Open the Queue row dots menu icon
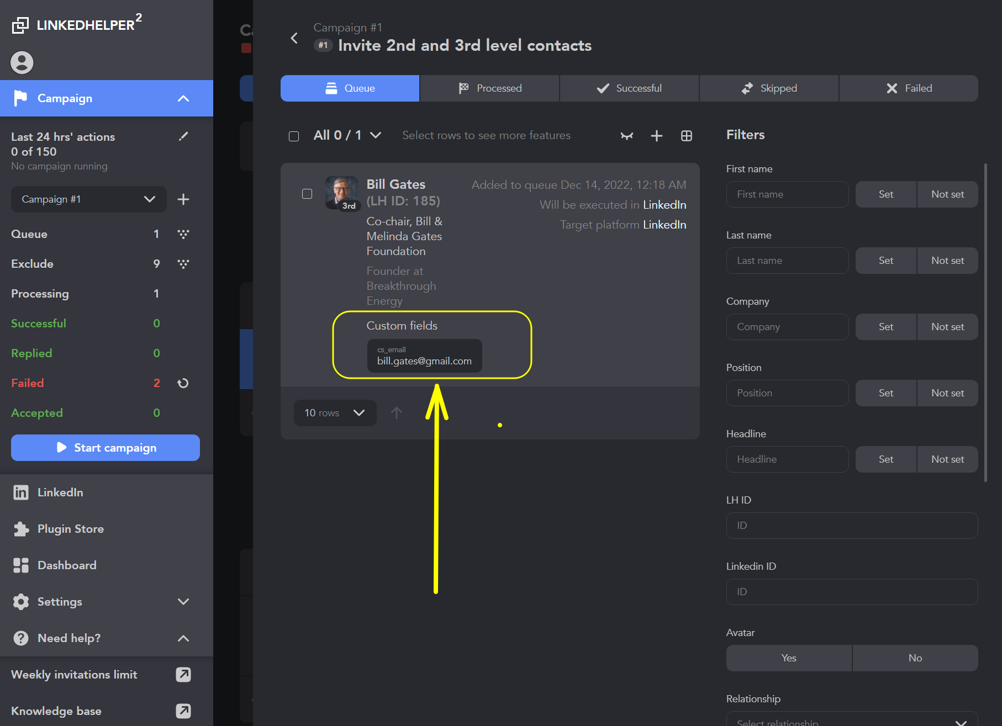This screenshot has width=1002, height=726. (x=183, y=234)
